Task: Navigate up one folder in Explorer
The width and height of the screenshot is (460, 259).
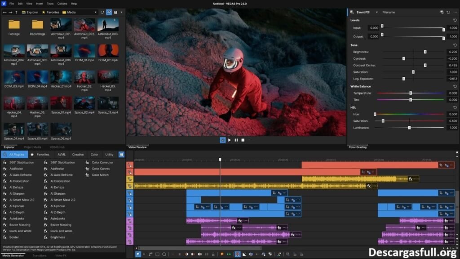Action: click(17, 12)
